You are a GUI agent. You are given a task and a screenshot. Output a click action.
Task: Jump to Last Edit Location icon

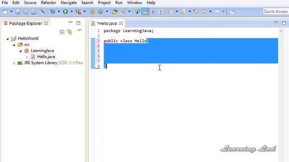point(196,12)
